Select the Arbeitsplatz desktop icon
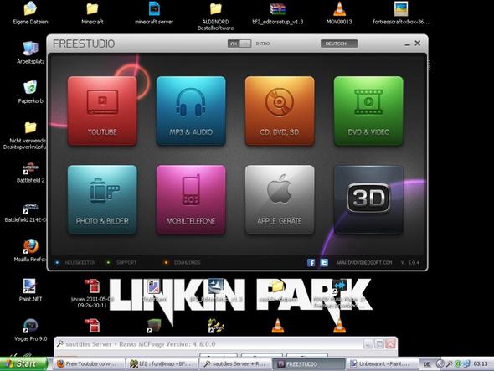Screen dimensions: 494x371 tap(30, 52)
